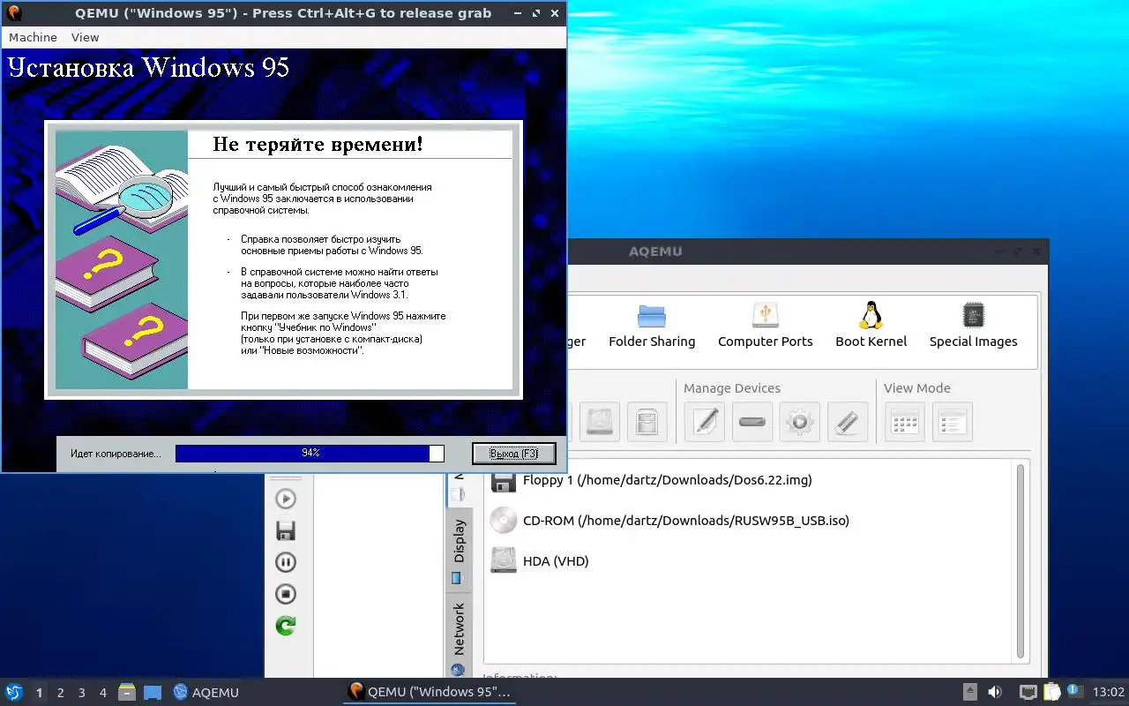Click the flat drive button in Manage Devices
The height and width of the screenshot is (706, 1129).
(x=752, y=422)
